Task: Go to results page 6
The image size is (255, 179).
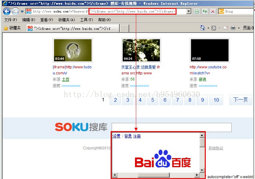Action: tap(165, 100)
